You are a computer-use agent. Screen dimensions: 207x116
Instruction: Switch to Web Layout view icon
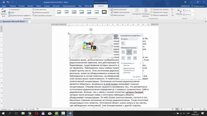[181, 109]
